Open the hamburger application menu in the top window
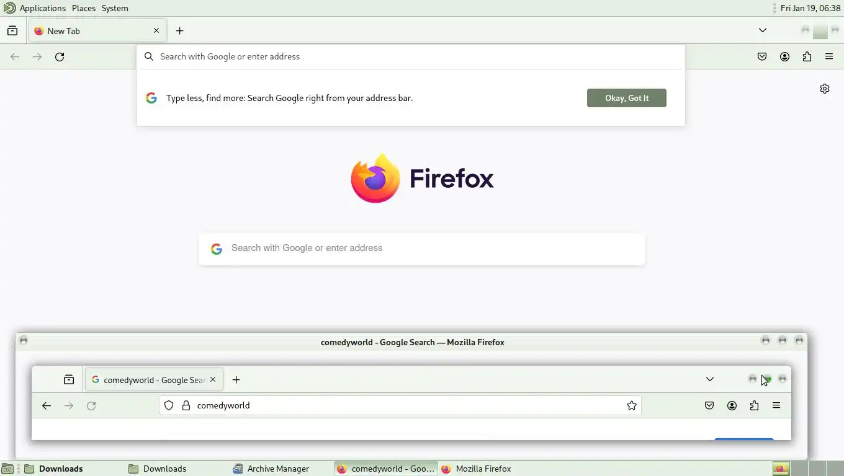The height and width of the screenshot is (476, 844). pos(829,56)
